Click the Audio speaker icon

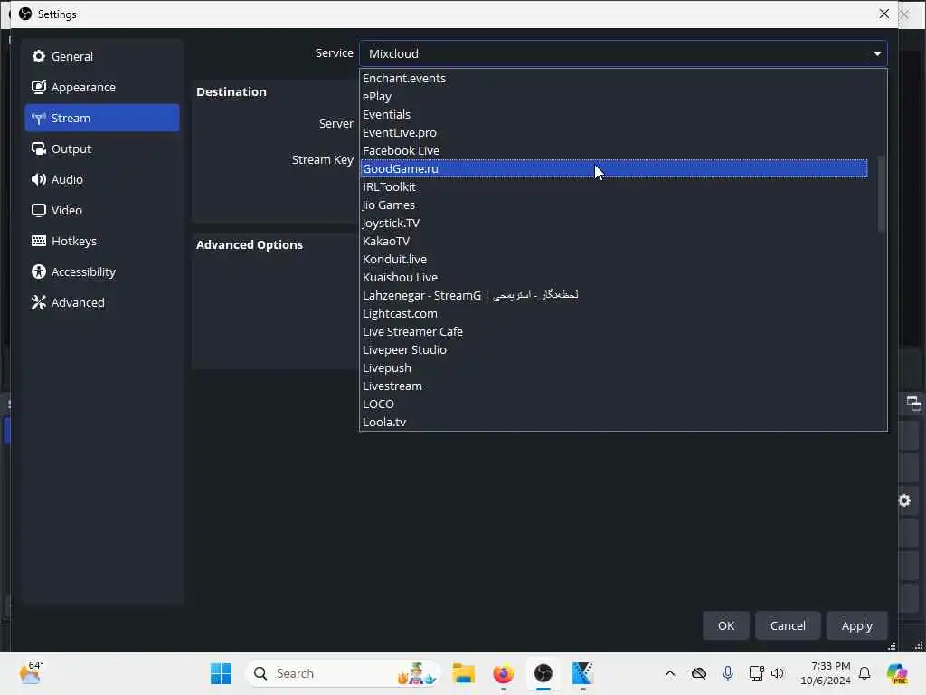click(39, 180)
